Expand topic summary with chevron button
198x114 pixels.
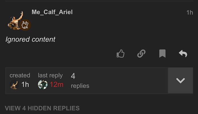tap(180, 81)
